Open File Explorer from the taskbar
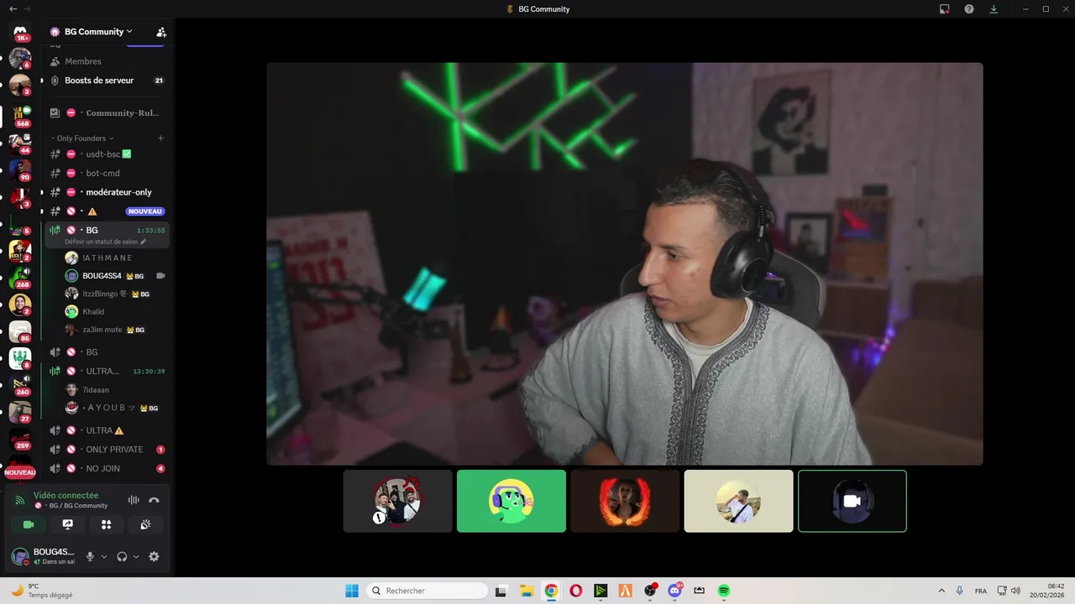1075x604 pixels. click(526, 591)
